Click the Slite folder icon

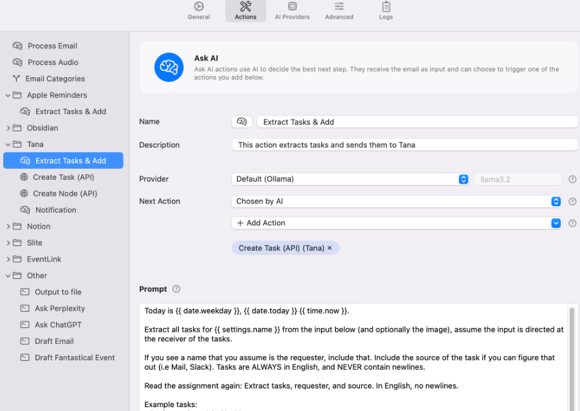(17, 242)
